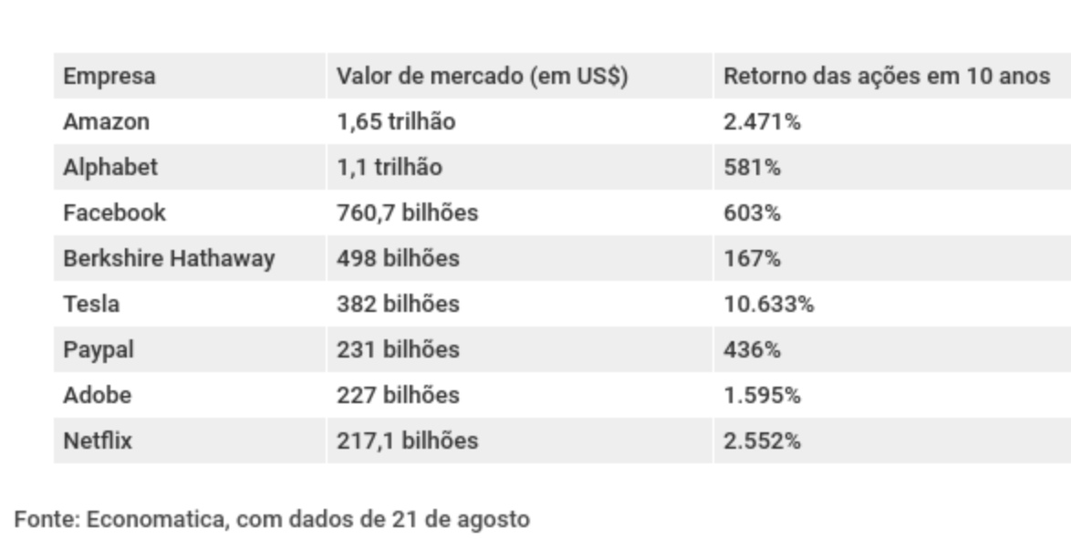1071x560 pixels.
Task: Click the 760,7 bilhões value cell
Action: 408,213
